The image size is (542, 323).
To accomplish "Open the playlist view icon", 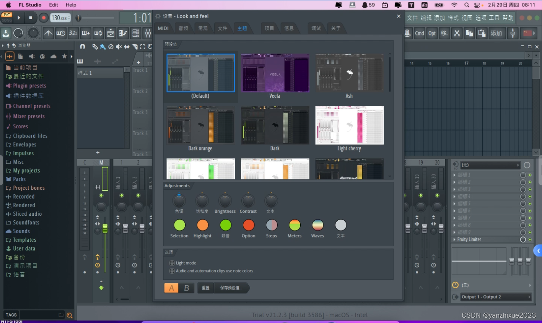I will point(111,33).
